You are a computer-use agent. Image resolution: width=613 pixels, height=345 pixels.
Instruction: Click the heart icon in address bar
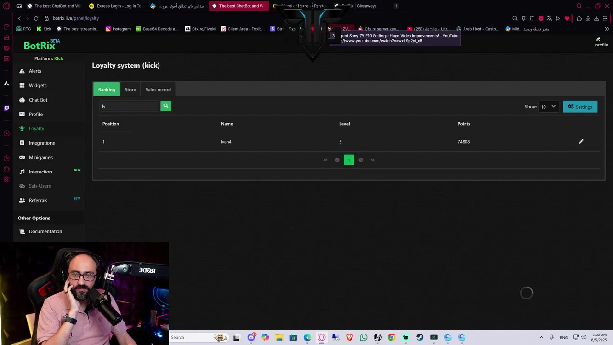click(567, 18)
